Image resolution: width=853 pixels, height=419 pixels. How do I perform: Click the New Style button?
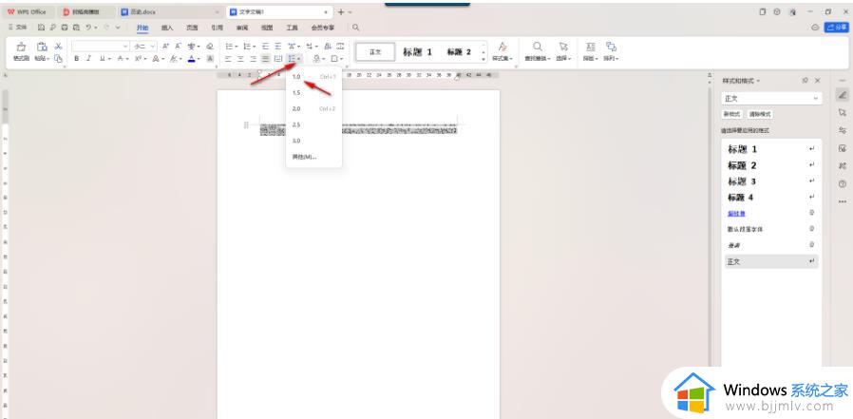731,114
